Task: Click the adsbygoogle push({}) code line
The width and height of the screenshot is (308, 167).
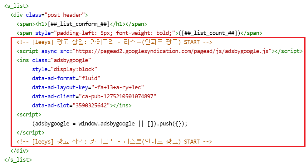Action: tap(110, 123)
